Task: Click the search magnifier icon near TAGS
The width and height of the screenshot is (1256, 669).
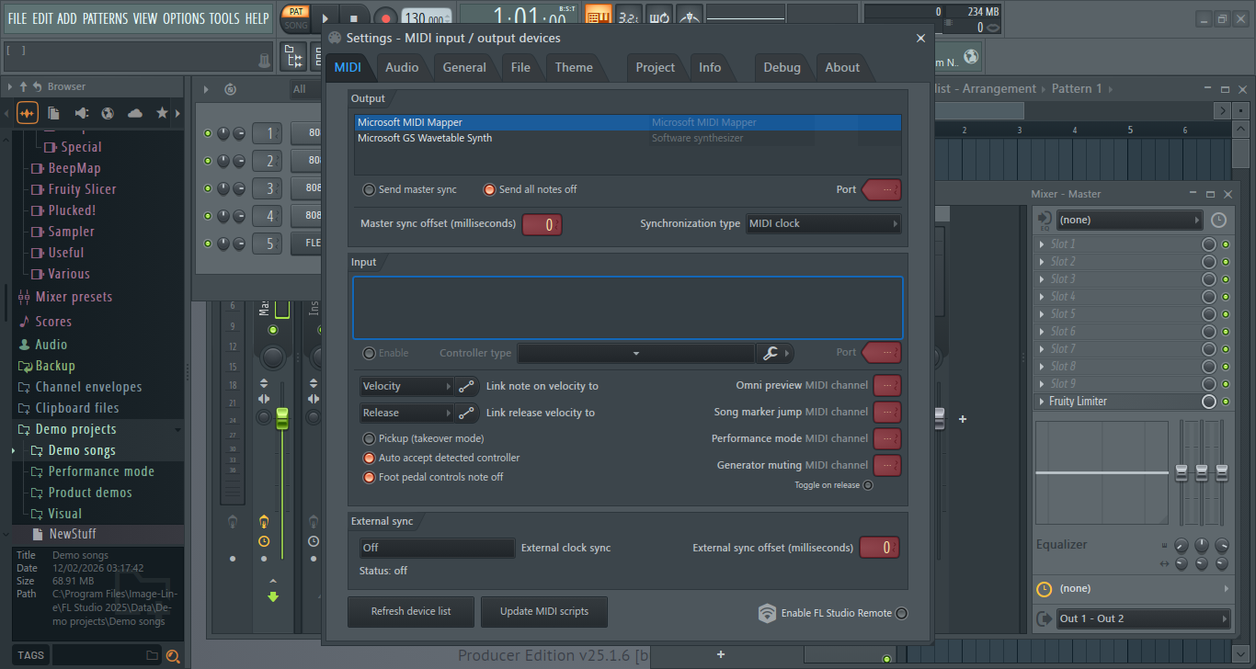Action: coord(172,655)
